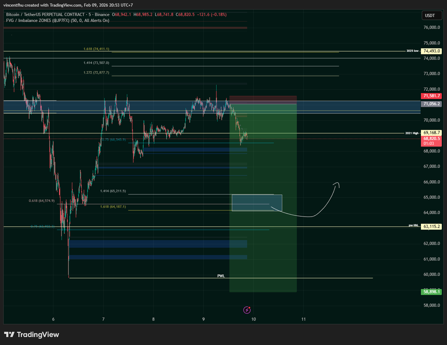Click the 70,000.0 price axis tick

coord(432,120)
